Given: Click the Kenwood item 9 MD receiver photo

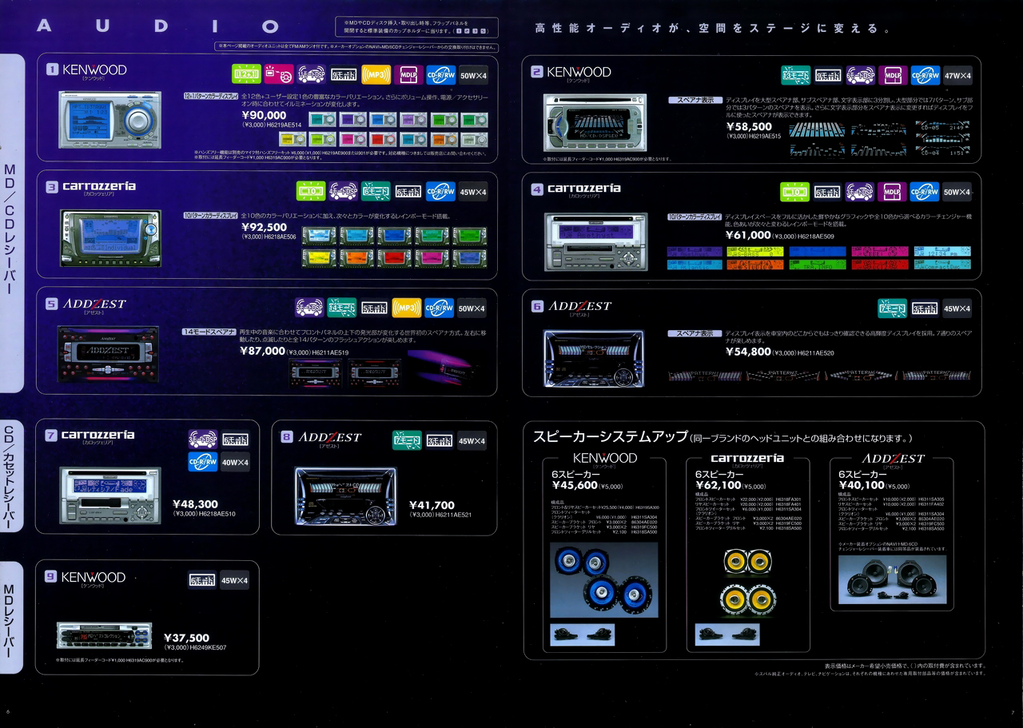Looking at the screenshot, I should (104, 635).
